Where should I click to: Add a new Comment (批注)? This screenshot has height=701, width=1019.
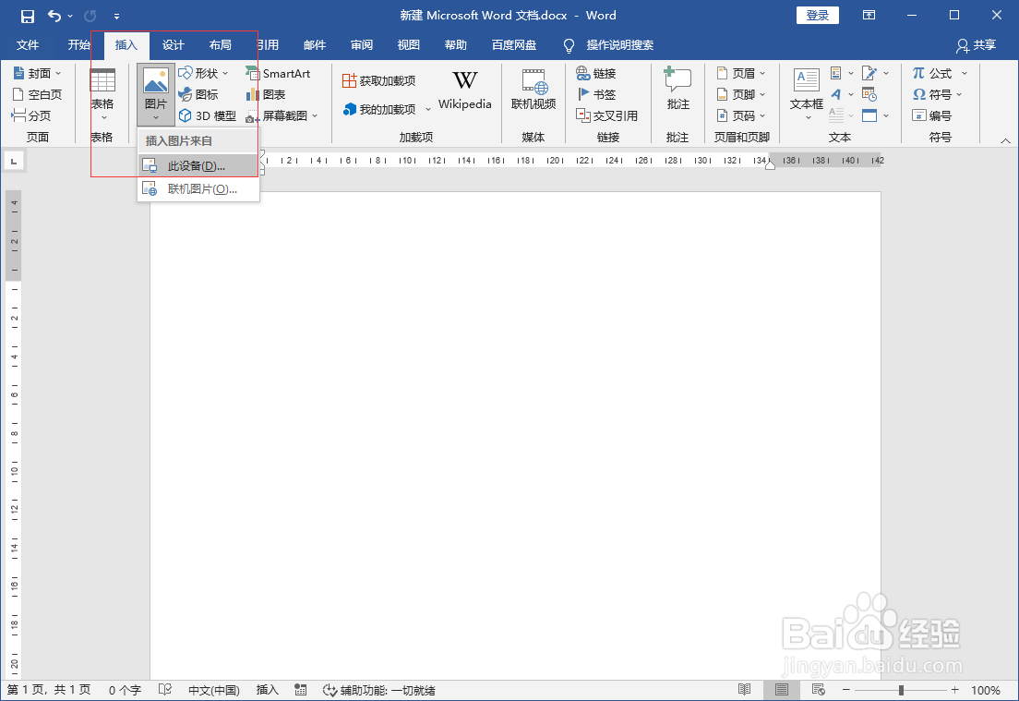[x=677, y=90]
